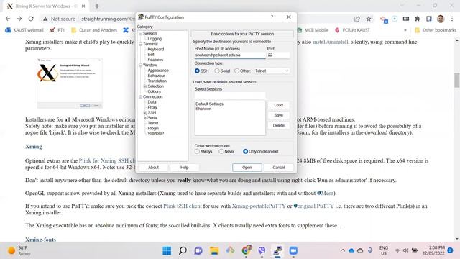The image size is (460, 259).
Task: Open Viber from the taskbar
Action: pos(262,251)
